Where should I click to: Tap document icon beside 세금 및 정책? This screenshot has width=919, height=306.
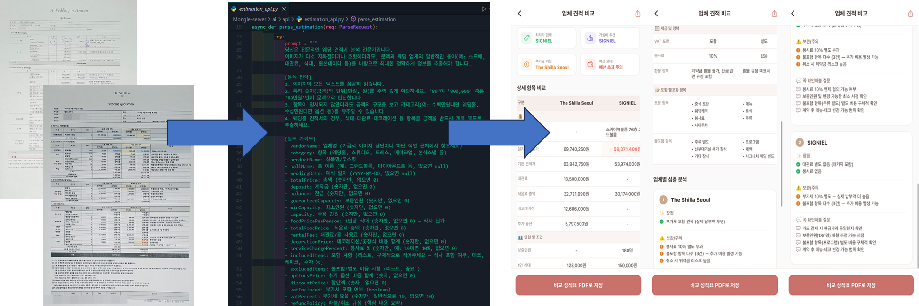tap(657, 29)
